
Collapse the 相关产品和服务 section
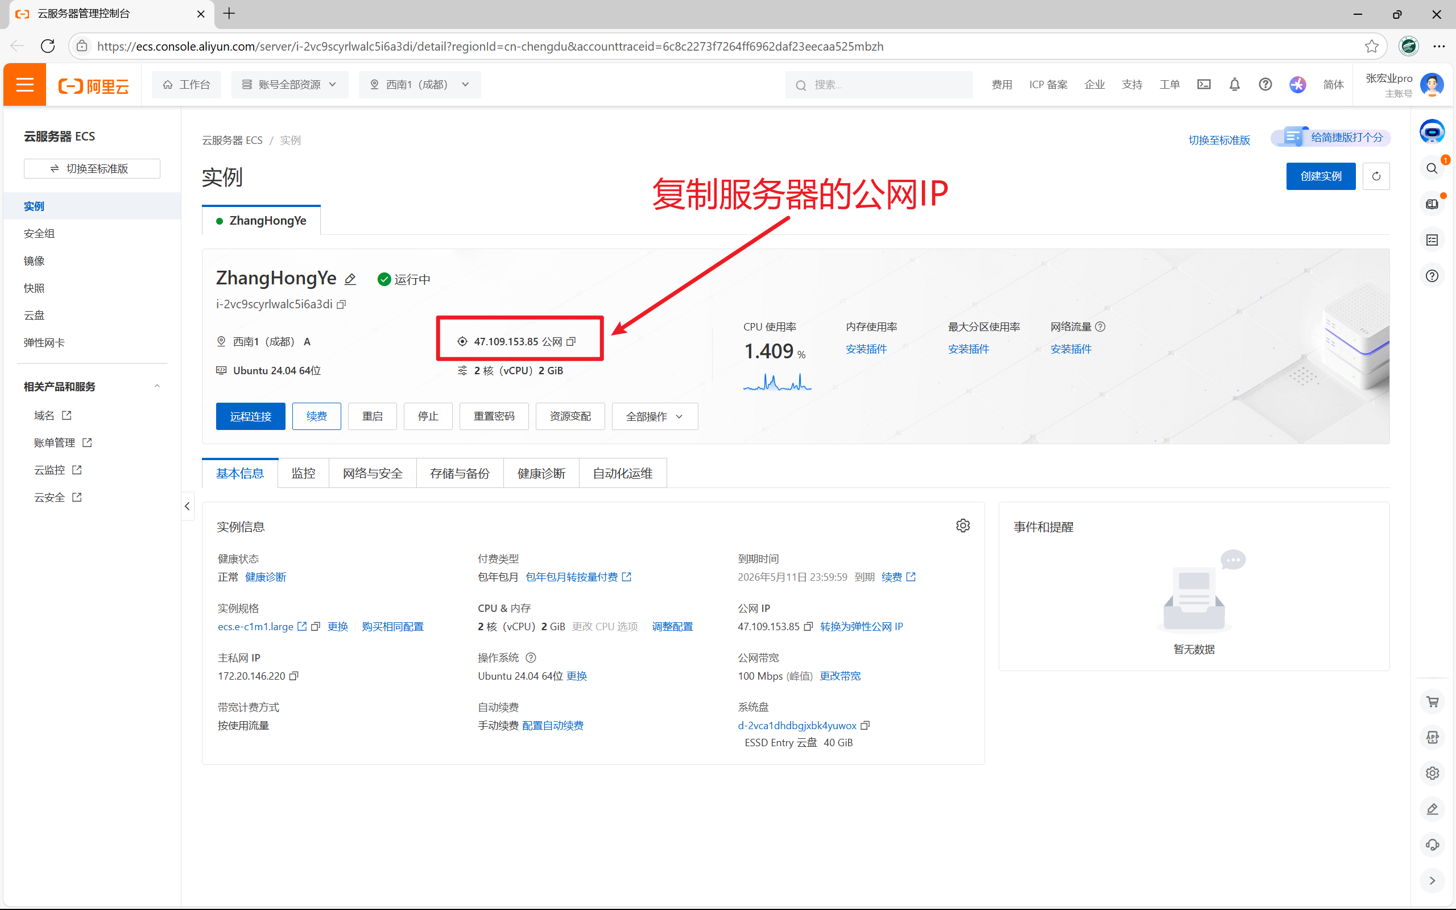coord(157,386)
